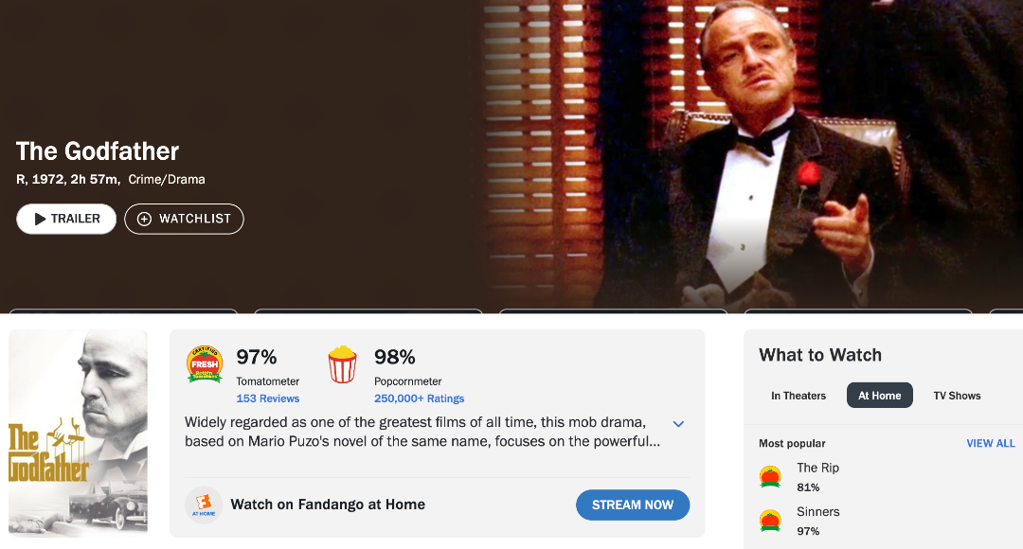Select the At Home tab
This screenshot has height=549, width=1023.
[x=880, y=396]
